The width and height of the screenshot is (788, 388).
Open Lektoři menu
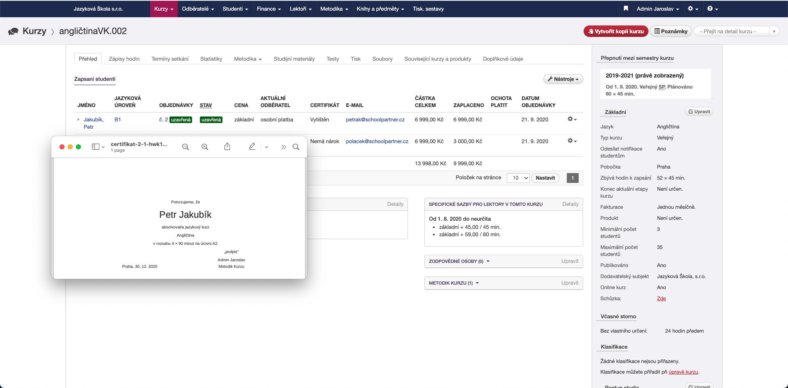[300, 9]
